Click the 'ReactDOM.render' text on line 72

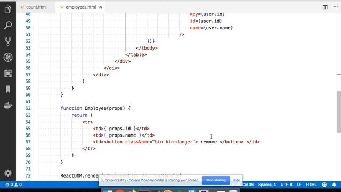pyautogui.click(x=79, y=175)
